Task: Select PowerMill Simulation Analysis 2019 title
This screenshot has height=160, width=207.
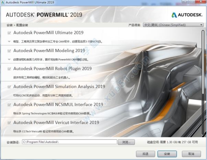Action: (59, 87)
